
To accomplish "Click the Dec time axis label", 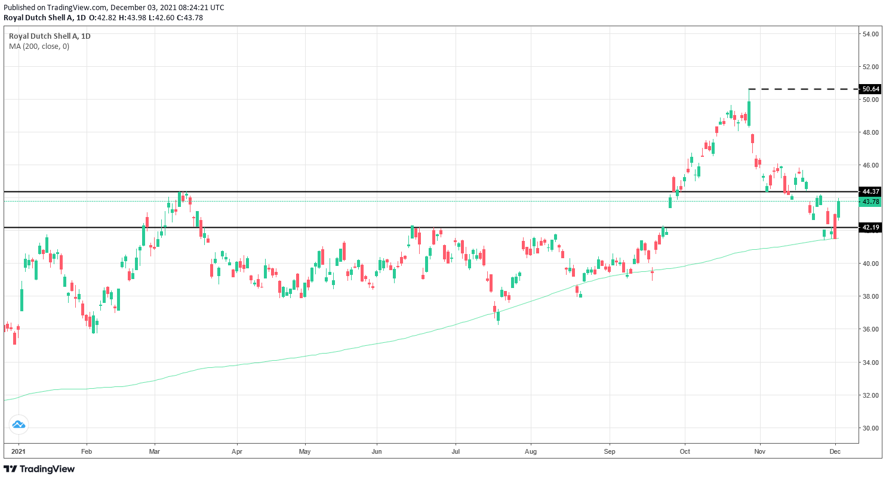I will tap(835, 452).
